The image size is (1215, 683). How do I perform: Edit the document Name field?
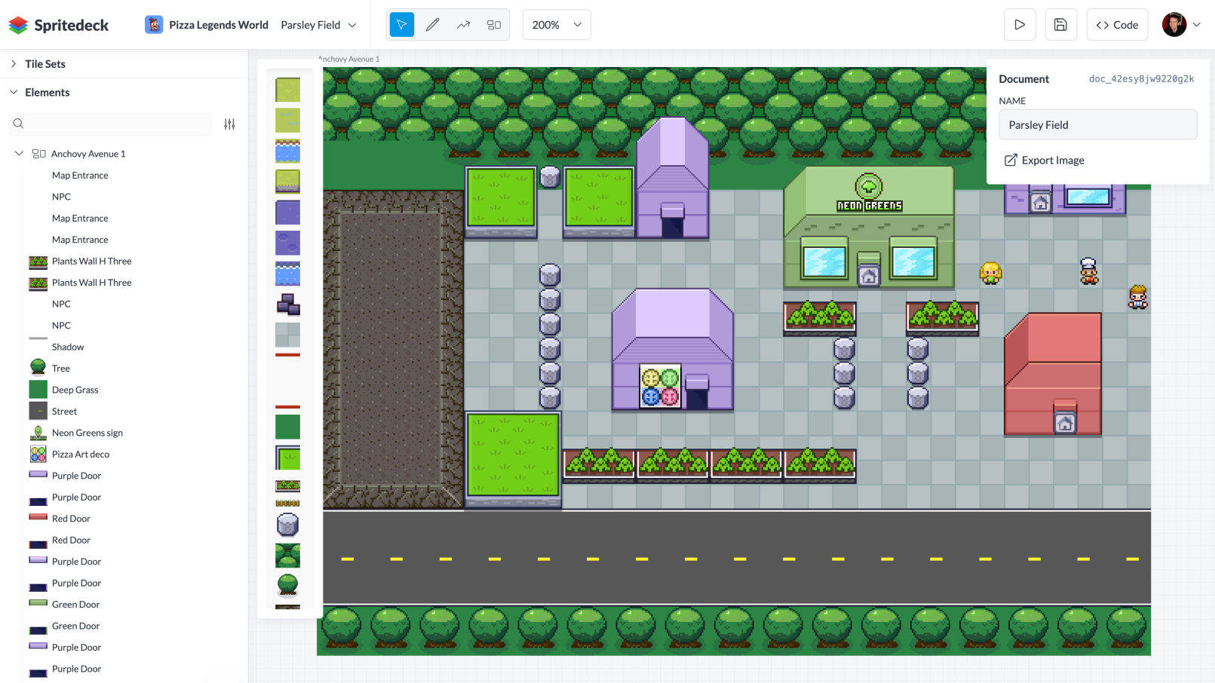click(1097, 124)
